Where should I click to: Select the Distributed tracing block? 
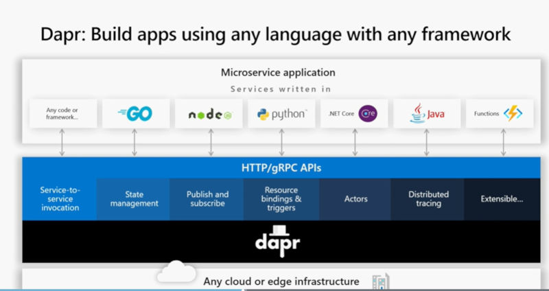(428, 199)
